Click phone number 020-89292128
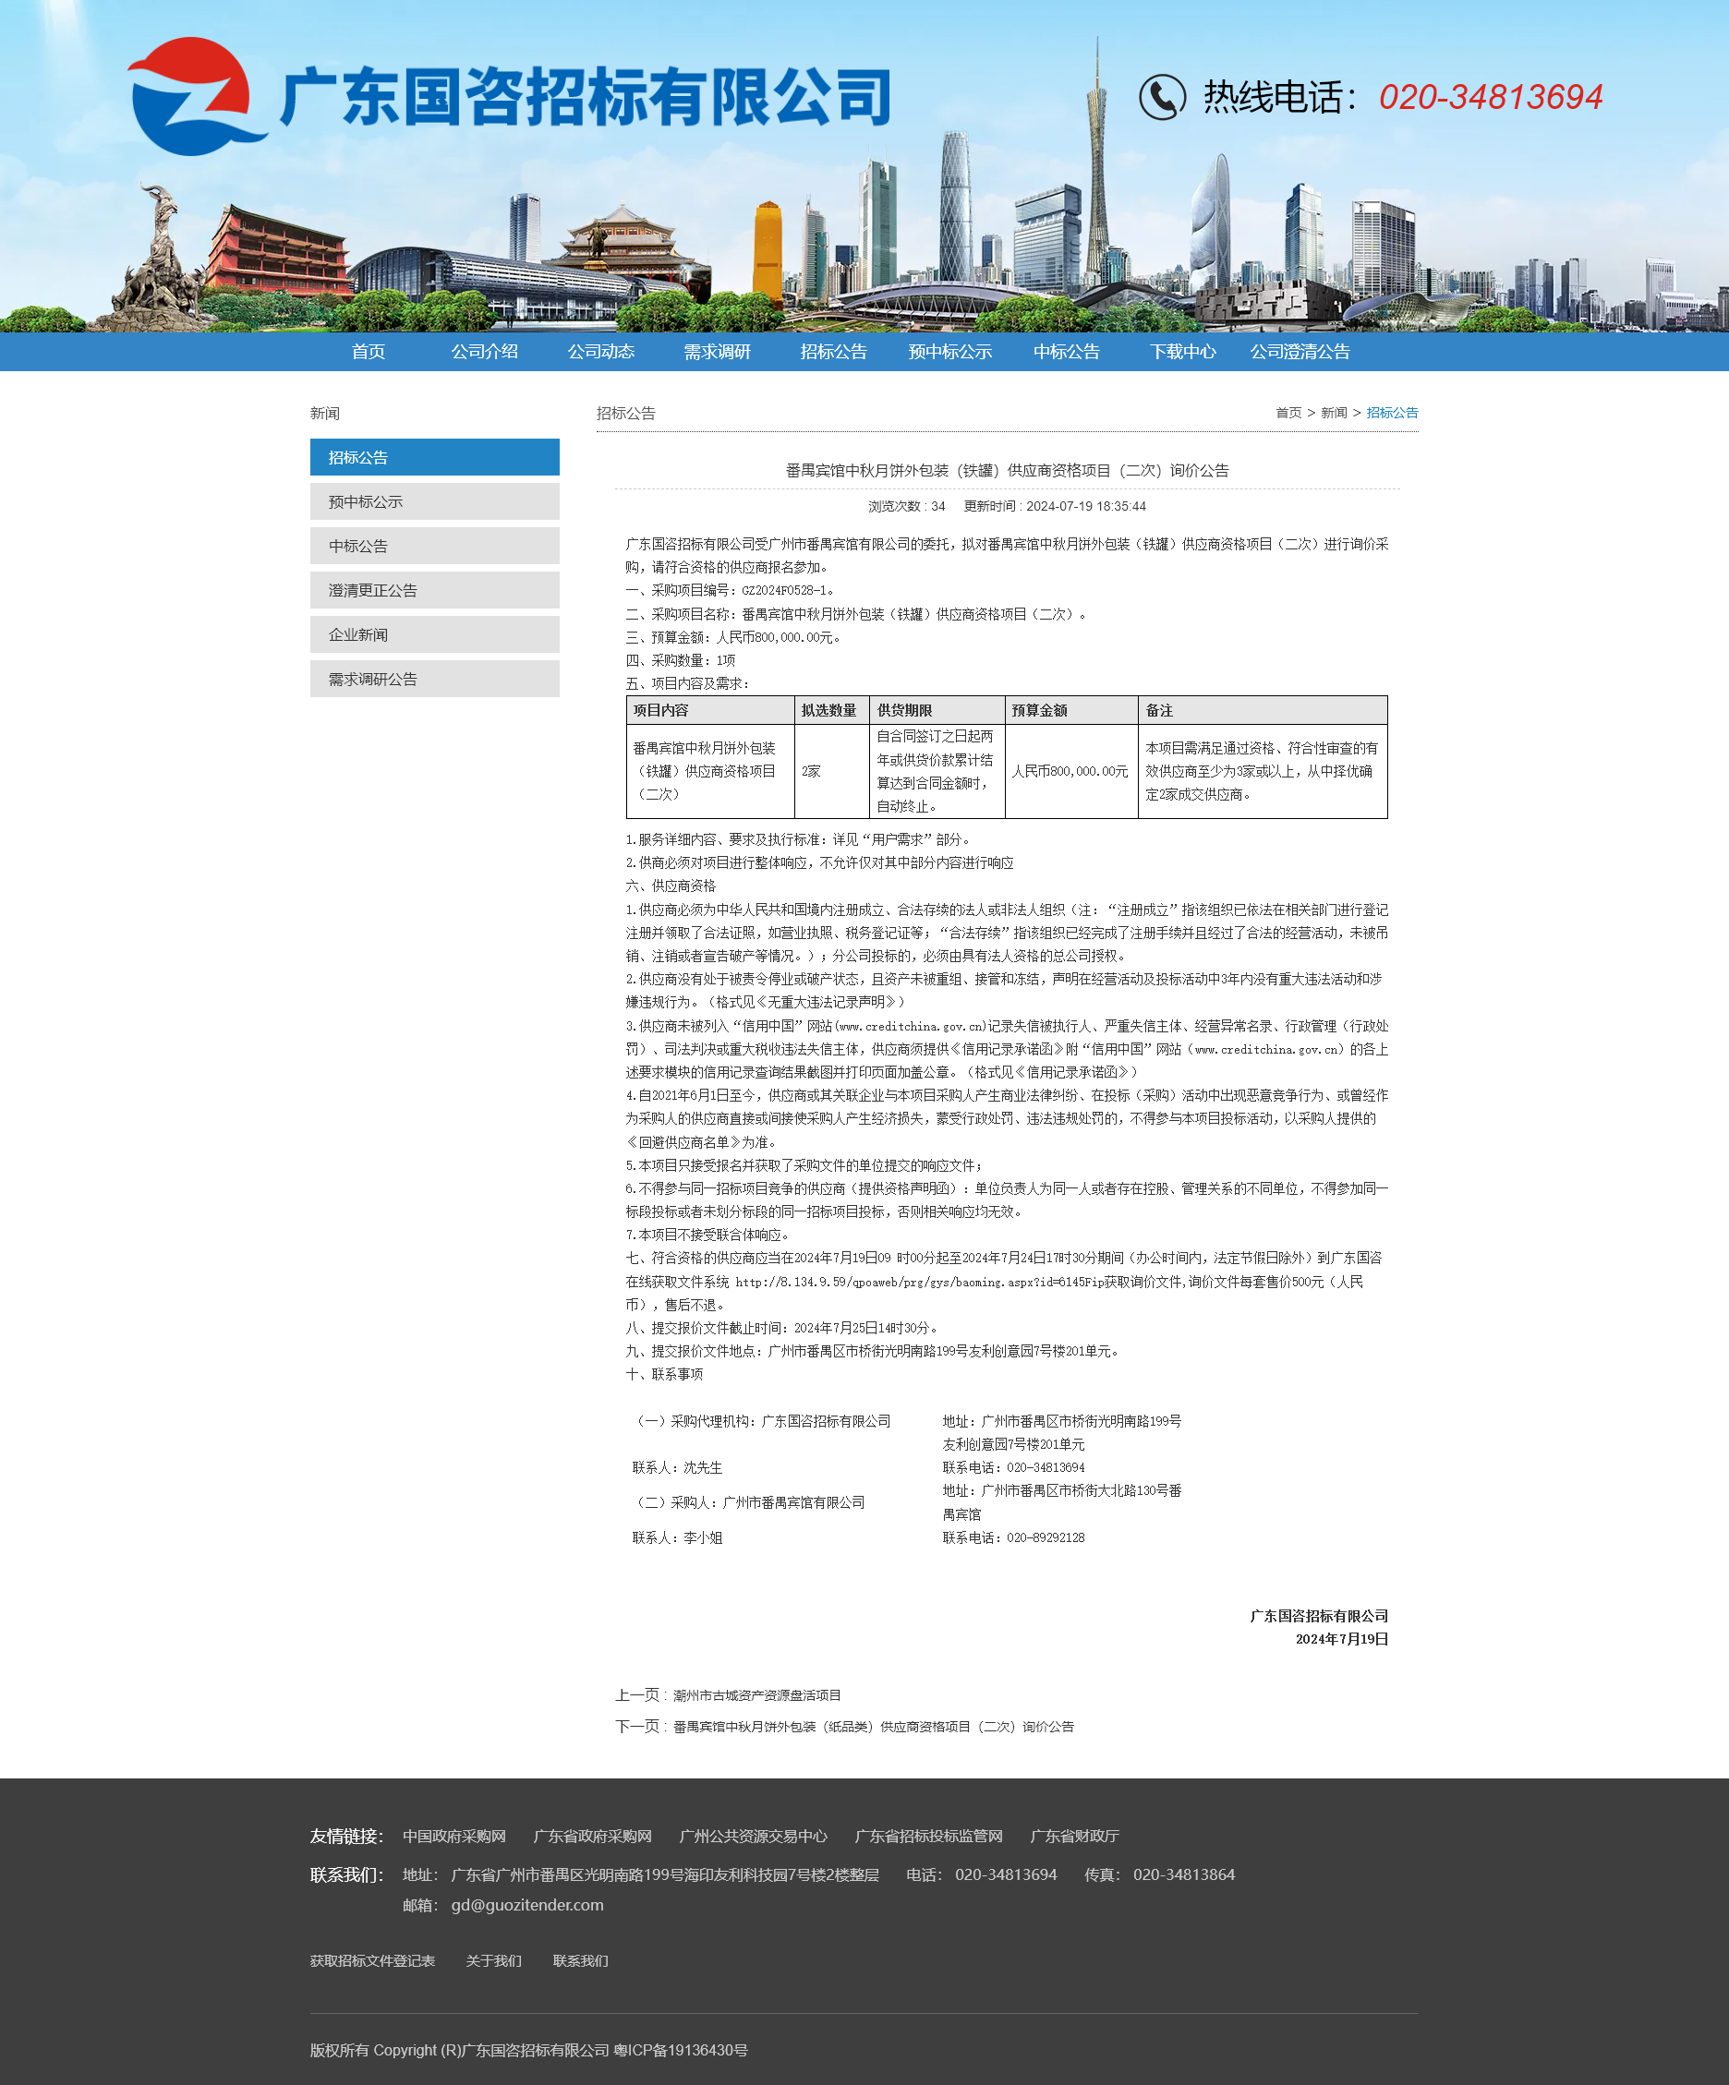This screenshot has width=1729, height=2085. pyautogui.click(x=1046, y=1538)
